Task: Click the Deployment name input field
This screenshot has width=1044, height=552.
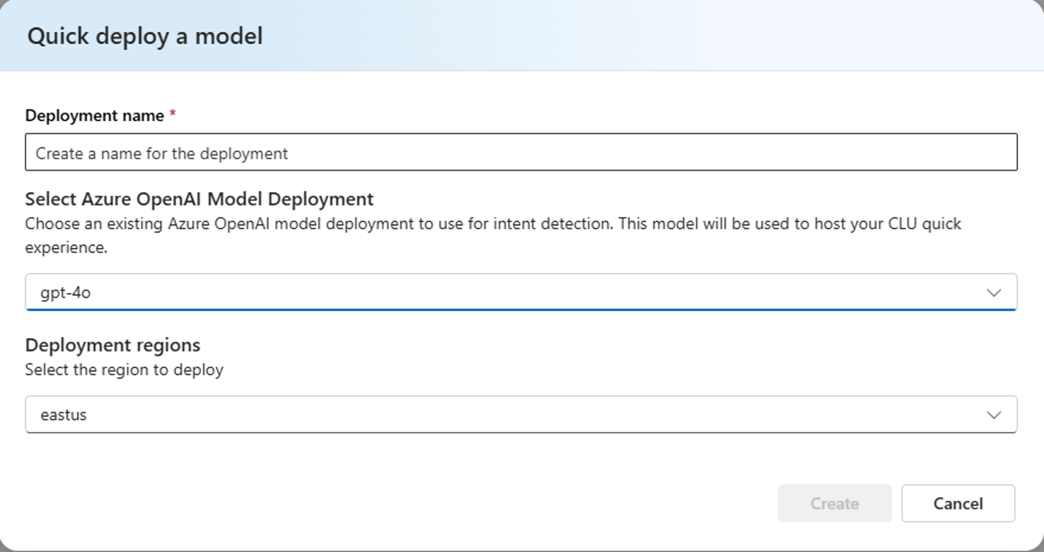Action: click(x=521, y=152)
